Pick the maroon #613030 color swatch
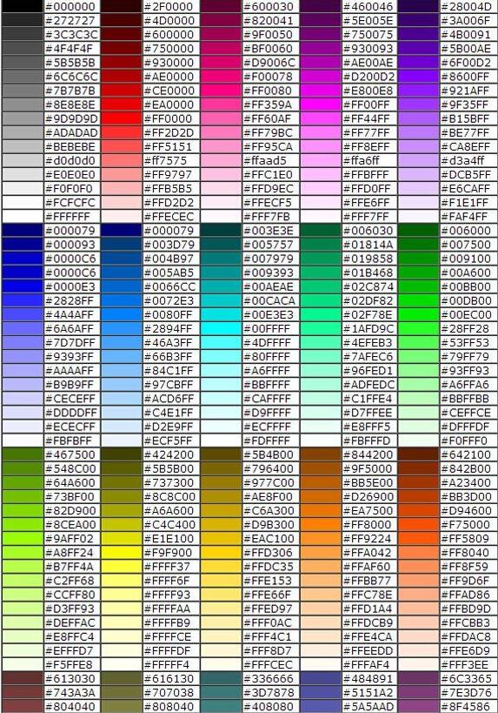The image size is (498, 713). point(23,679)
